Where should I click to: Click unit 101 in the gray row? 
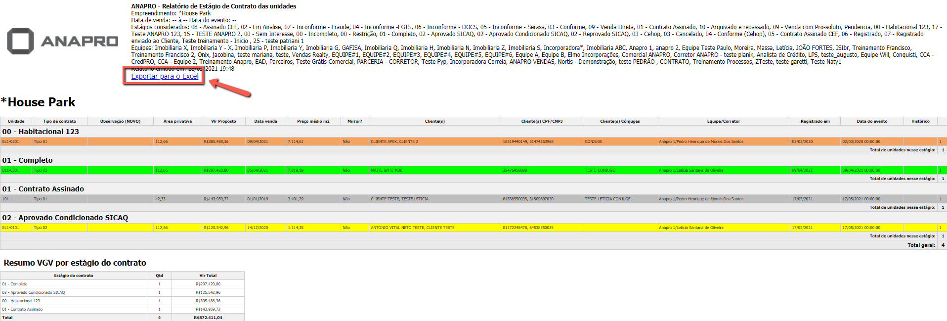pos(5,199)
